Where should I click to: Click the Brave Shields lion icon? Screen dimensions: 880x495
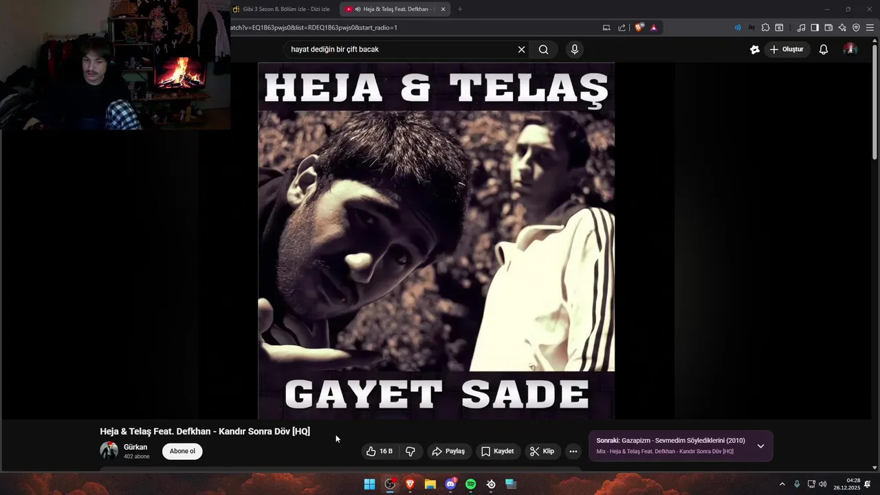coord(639,27)
